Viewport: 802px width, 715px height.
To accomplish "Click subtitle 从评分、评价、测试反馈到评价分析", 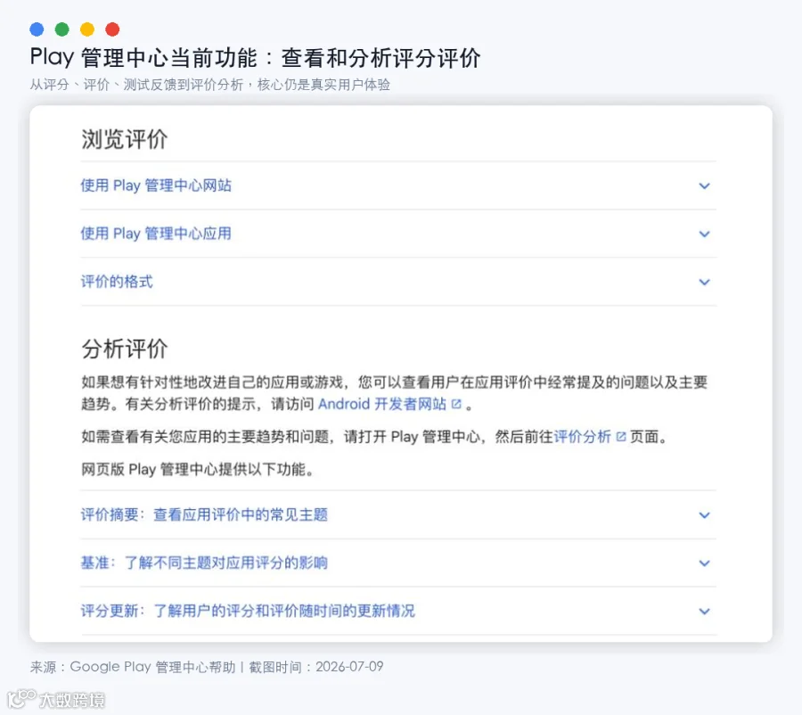I will [136, 85].
